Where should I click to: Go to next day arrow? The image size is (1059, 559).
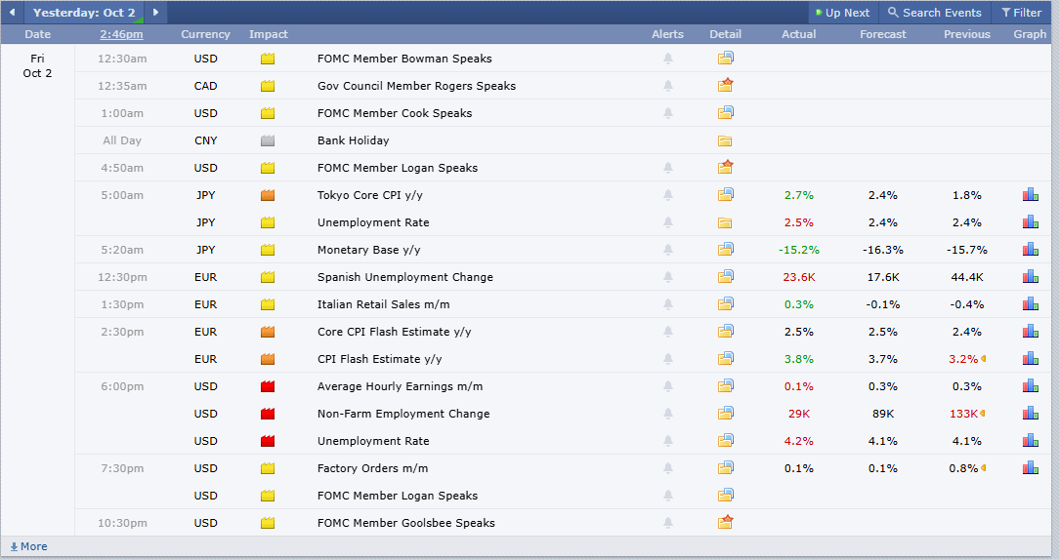[x=155, y=12]
